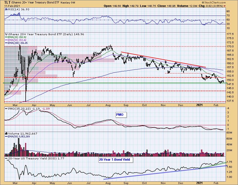Viewport: 238px width, 185px height.
Task: Click the Close 148.96 value in header
Action: [166, 6]
